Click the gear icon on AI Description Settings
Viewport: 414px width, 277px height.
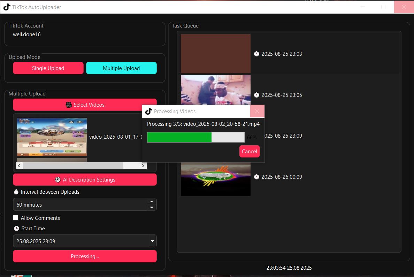click(x=58, y=180)
